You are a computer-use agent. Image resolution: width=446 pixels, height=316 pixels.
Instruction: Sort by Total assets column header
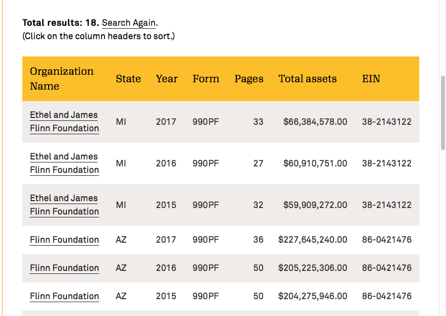pos(307,79)
